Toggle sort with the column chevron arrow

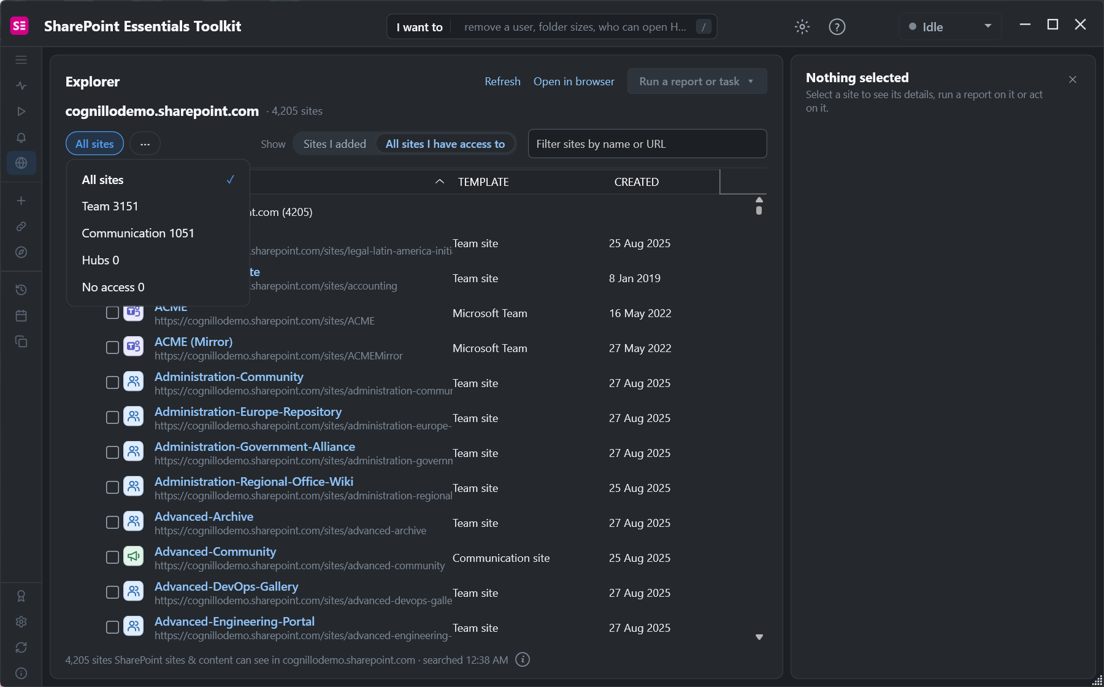tap(439, 182)
